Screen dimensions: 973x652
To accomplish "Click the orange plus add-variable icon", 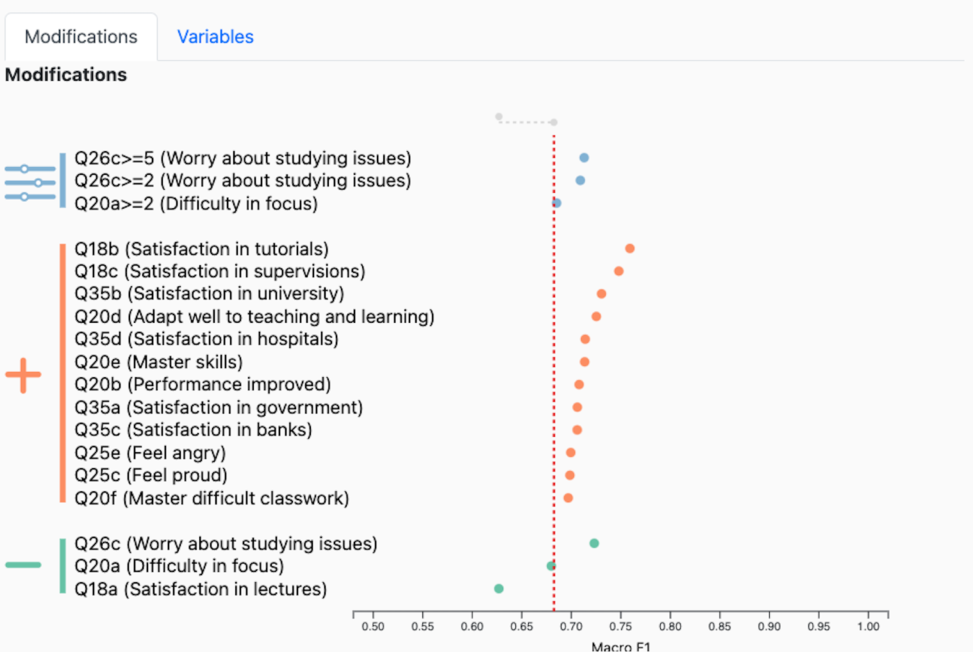I will [23, 375].
